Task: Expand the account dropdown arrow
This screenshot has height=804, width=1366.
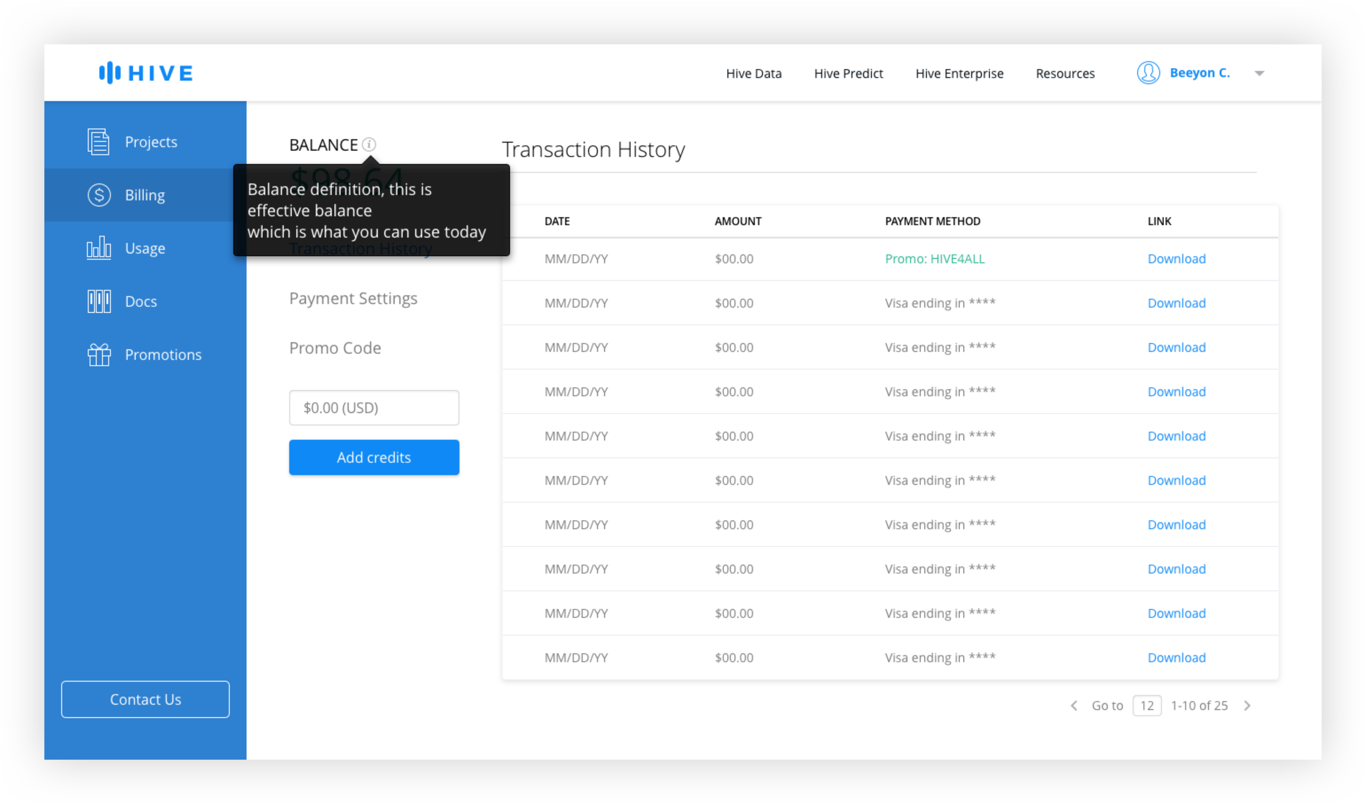Action: [1259, 73]
